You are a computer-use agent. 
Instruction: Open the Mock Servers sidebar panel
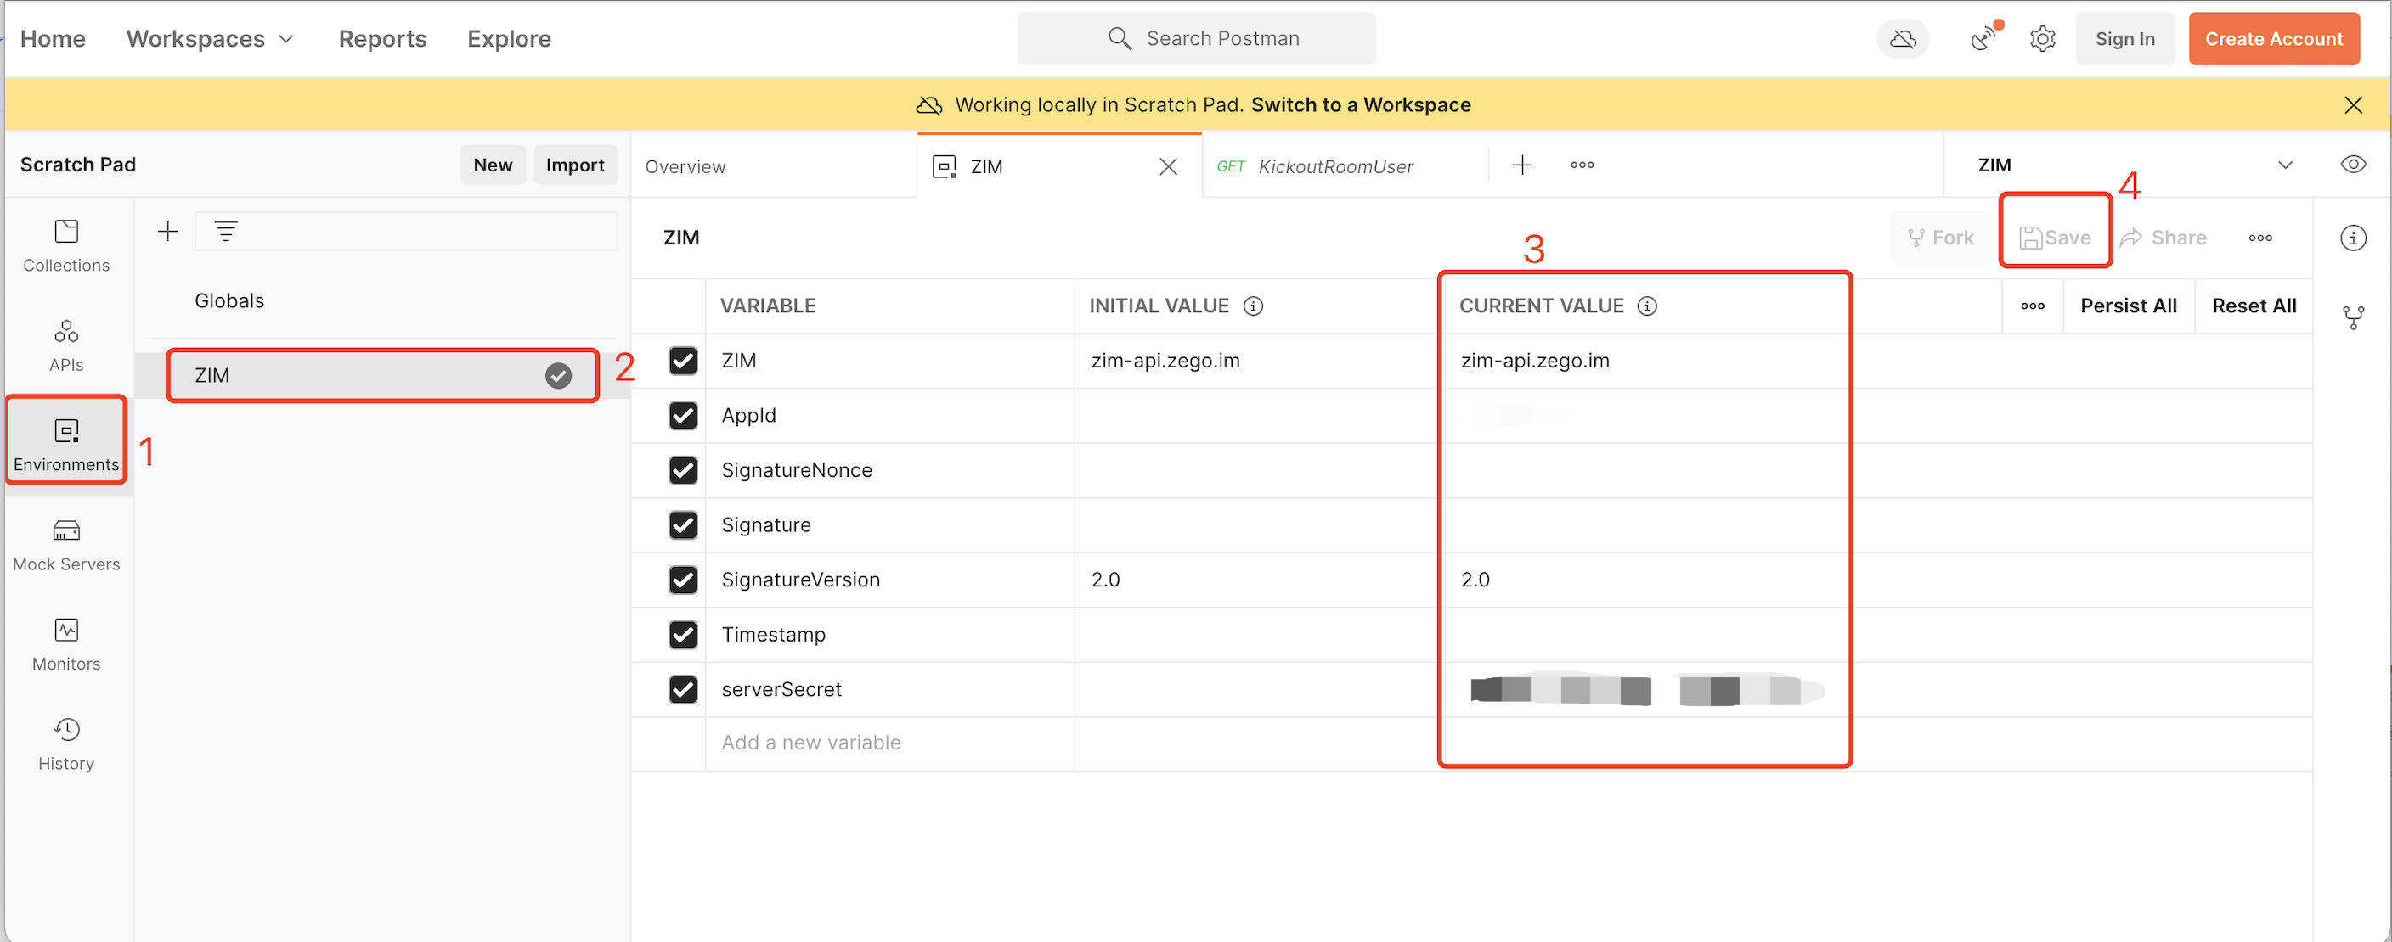(66, 545)
